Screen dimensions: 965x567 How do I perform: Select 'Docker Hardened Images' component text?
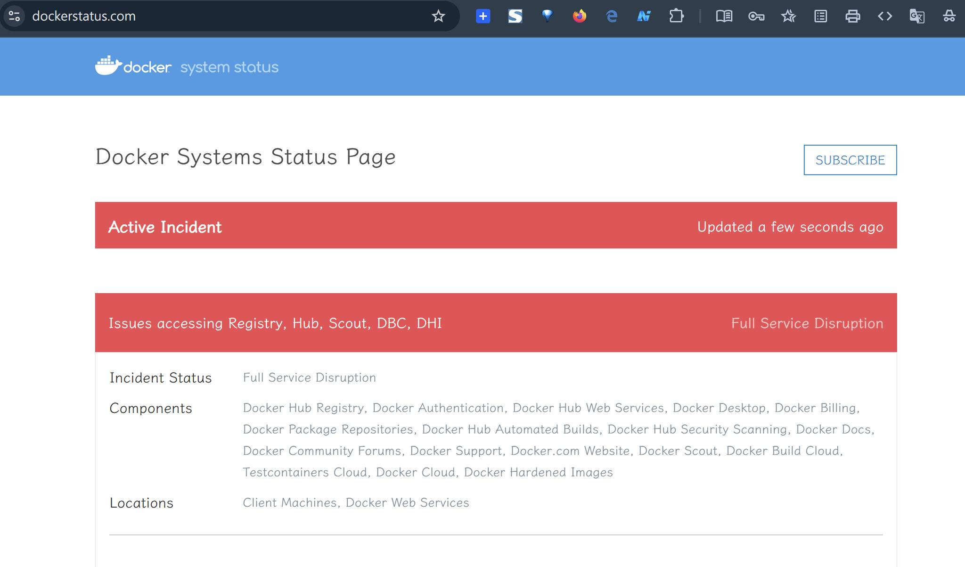pos(539,472)
